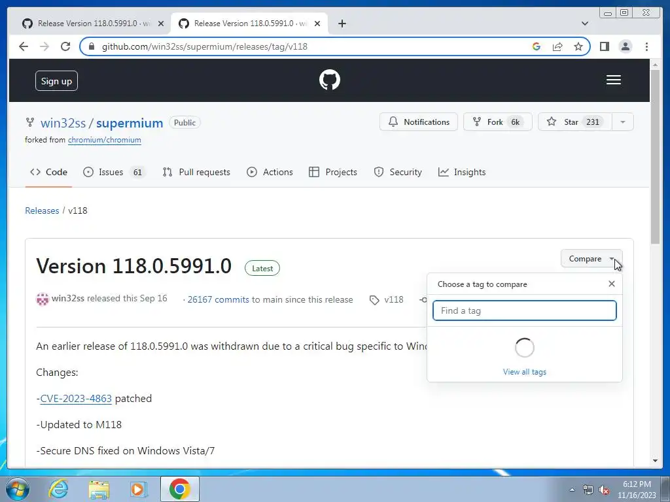Image resolution: width=670 pixels, height=502 pixels.
Task: Open the chromium/chromium fork source link
Action: tap(104, 140)
